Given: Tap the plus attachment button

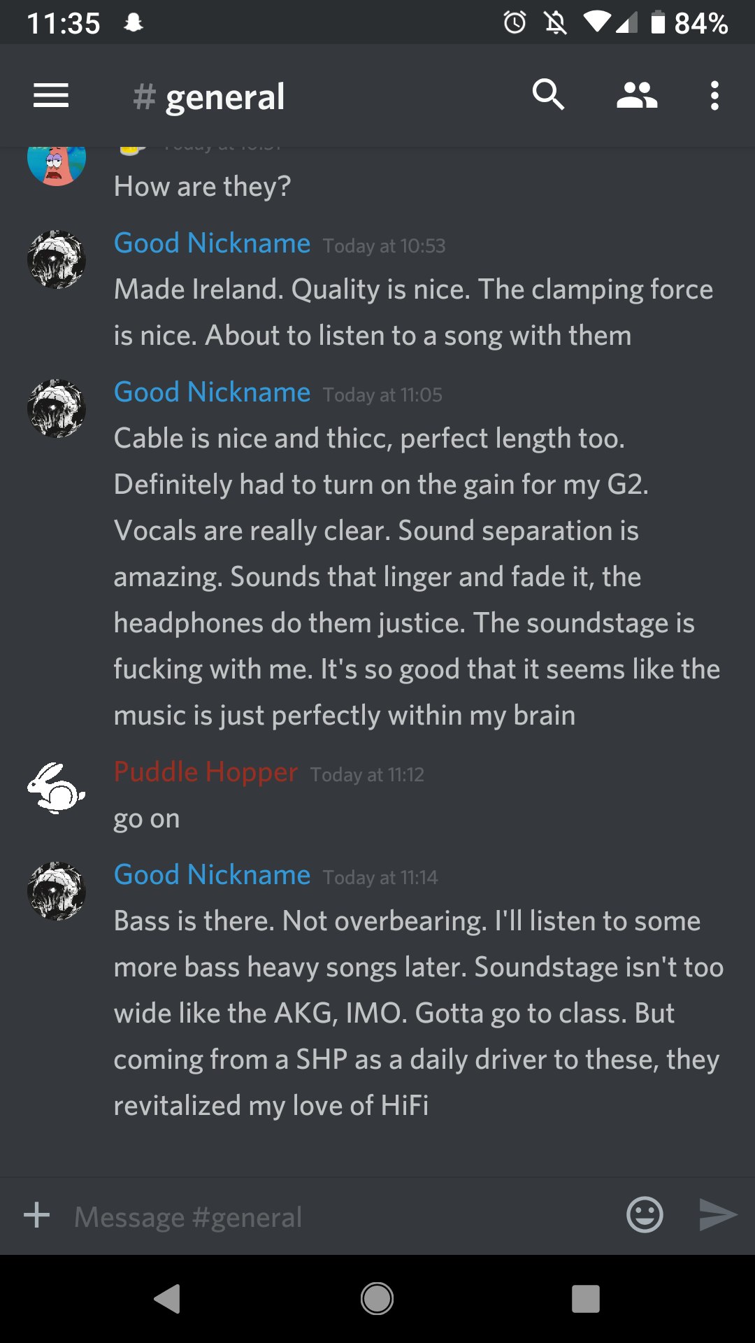Looking at the screenshot, I should 37,1215.
